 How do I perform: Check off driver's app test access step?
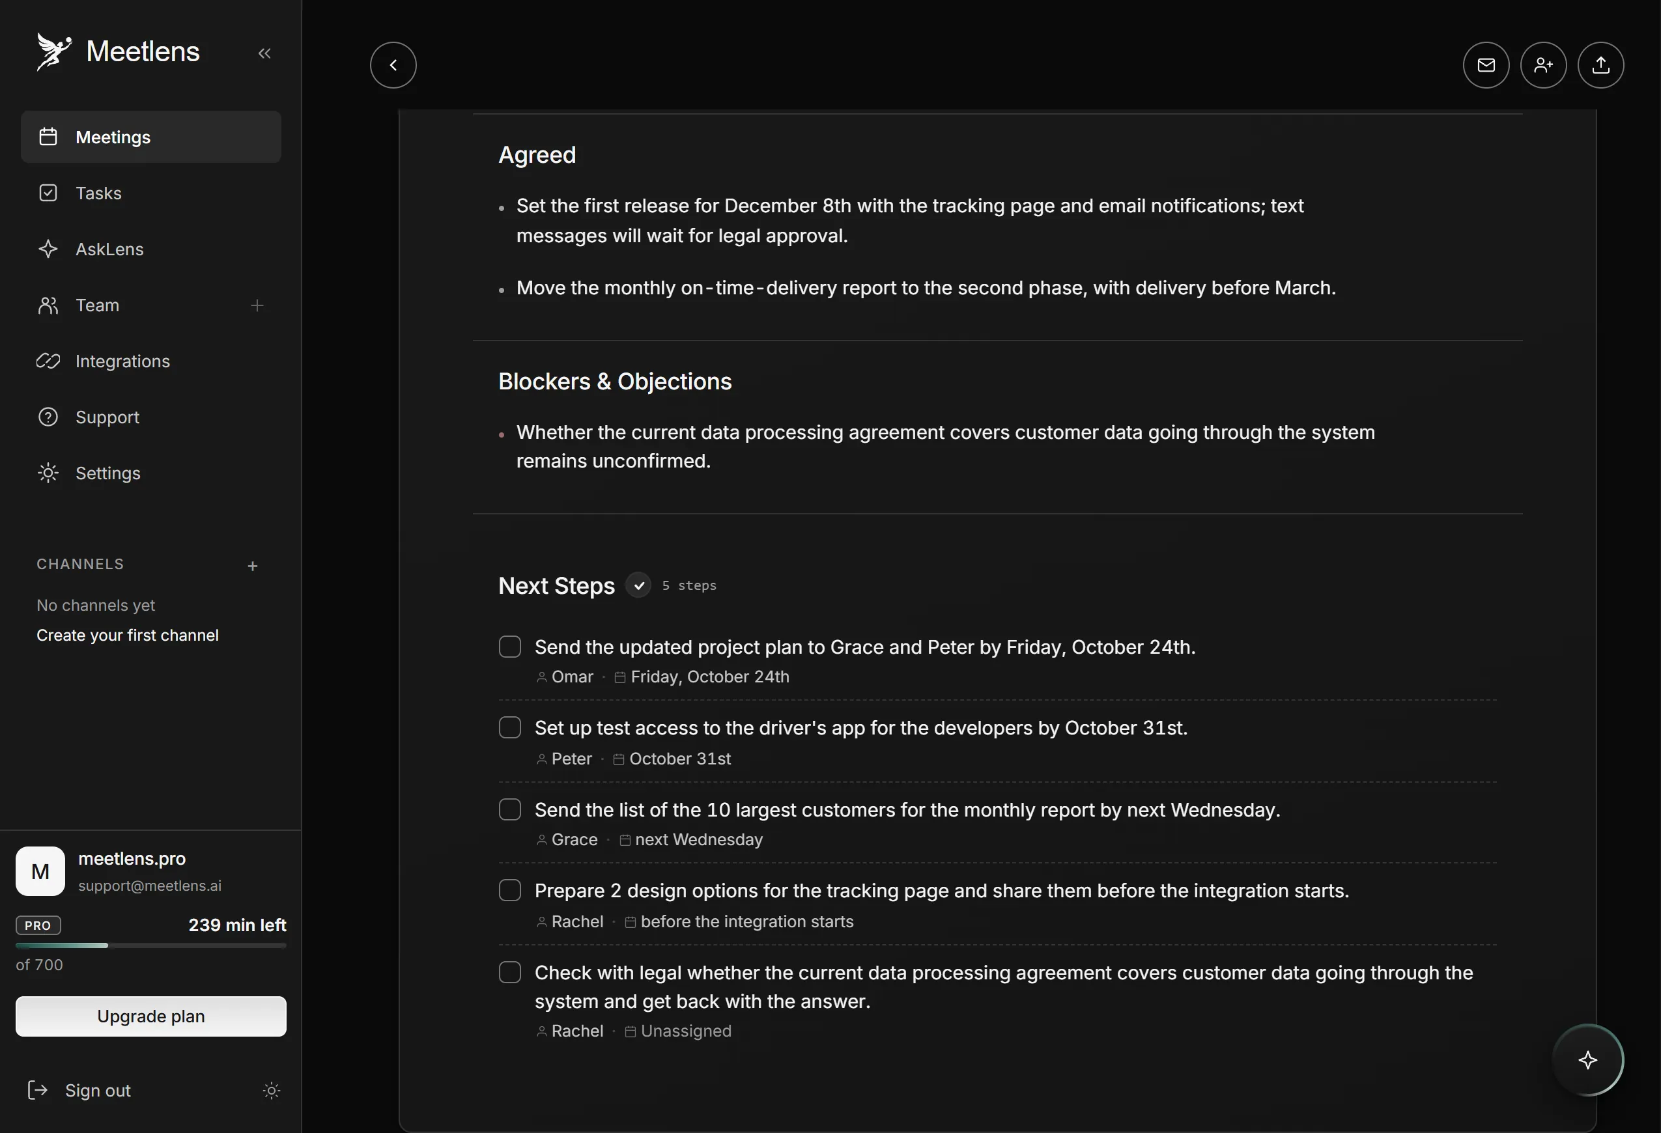pos(509,727)
